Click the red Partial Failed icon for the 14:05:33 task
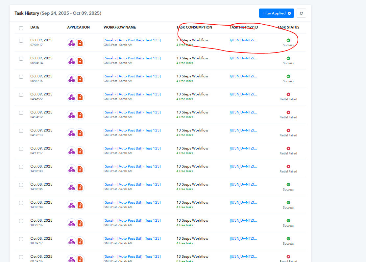366x262 pixels. point(288,167)
